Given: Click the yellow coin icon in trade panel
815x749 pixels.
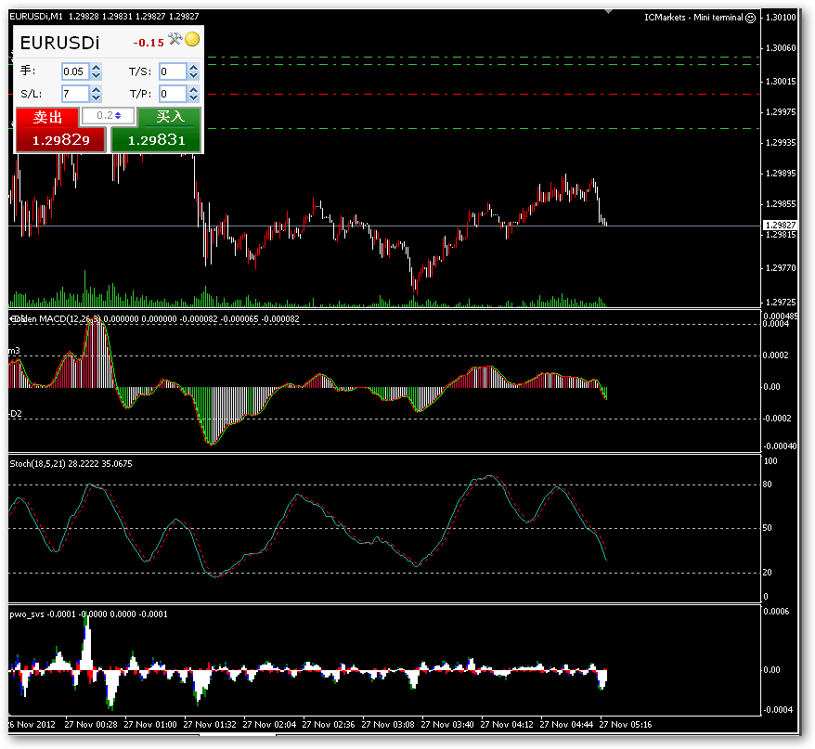Looking at the screenshot, I should pyautogui.click(x=192, y=39).
